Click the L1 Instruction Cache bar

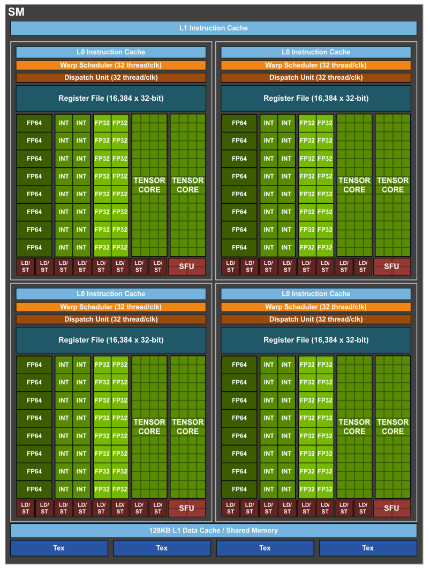pos(214,28)
